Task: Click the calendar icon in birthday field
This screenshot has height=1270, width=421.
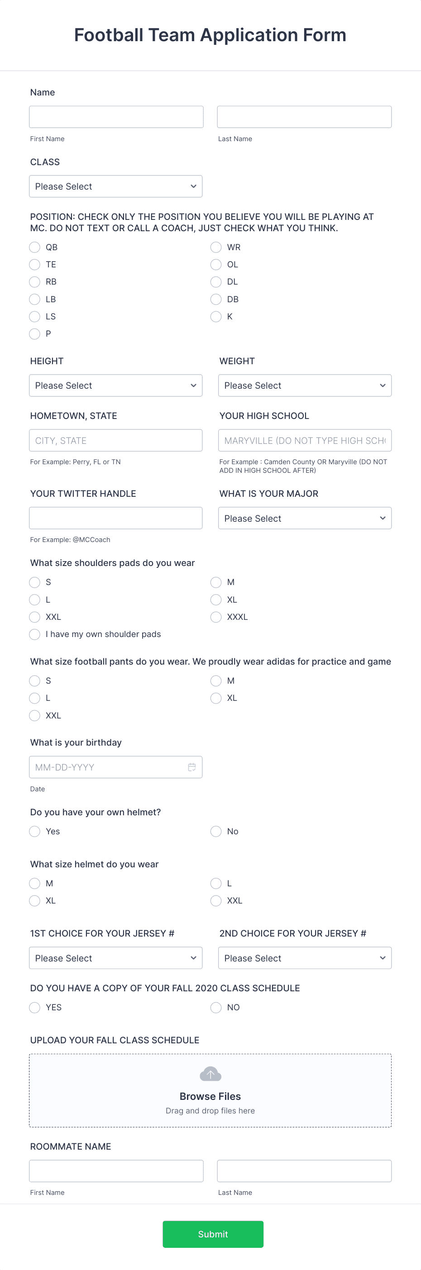Action: pos(192,766)
